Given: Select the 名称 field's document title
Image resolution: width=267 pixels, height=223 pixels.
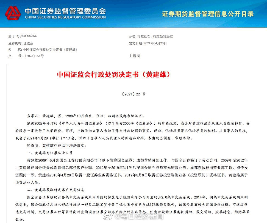Looking at the screenshot, I should pyautogui.click(x=50, y=50).
